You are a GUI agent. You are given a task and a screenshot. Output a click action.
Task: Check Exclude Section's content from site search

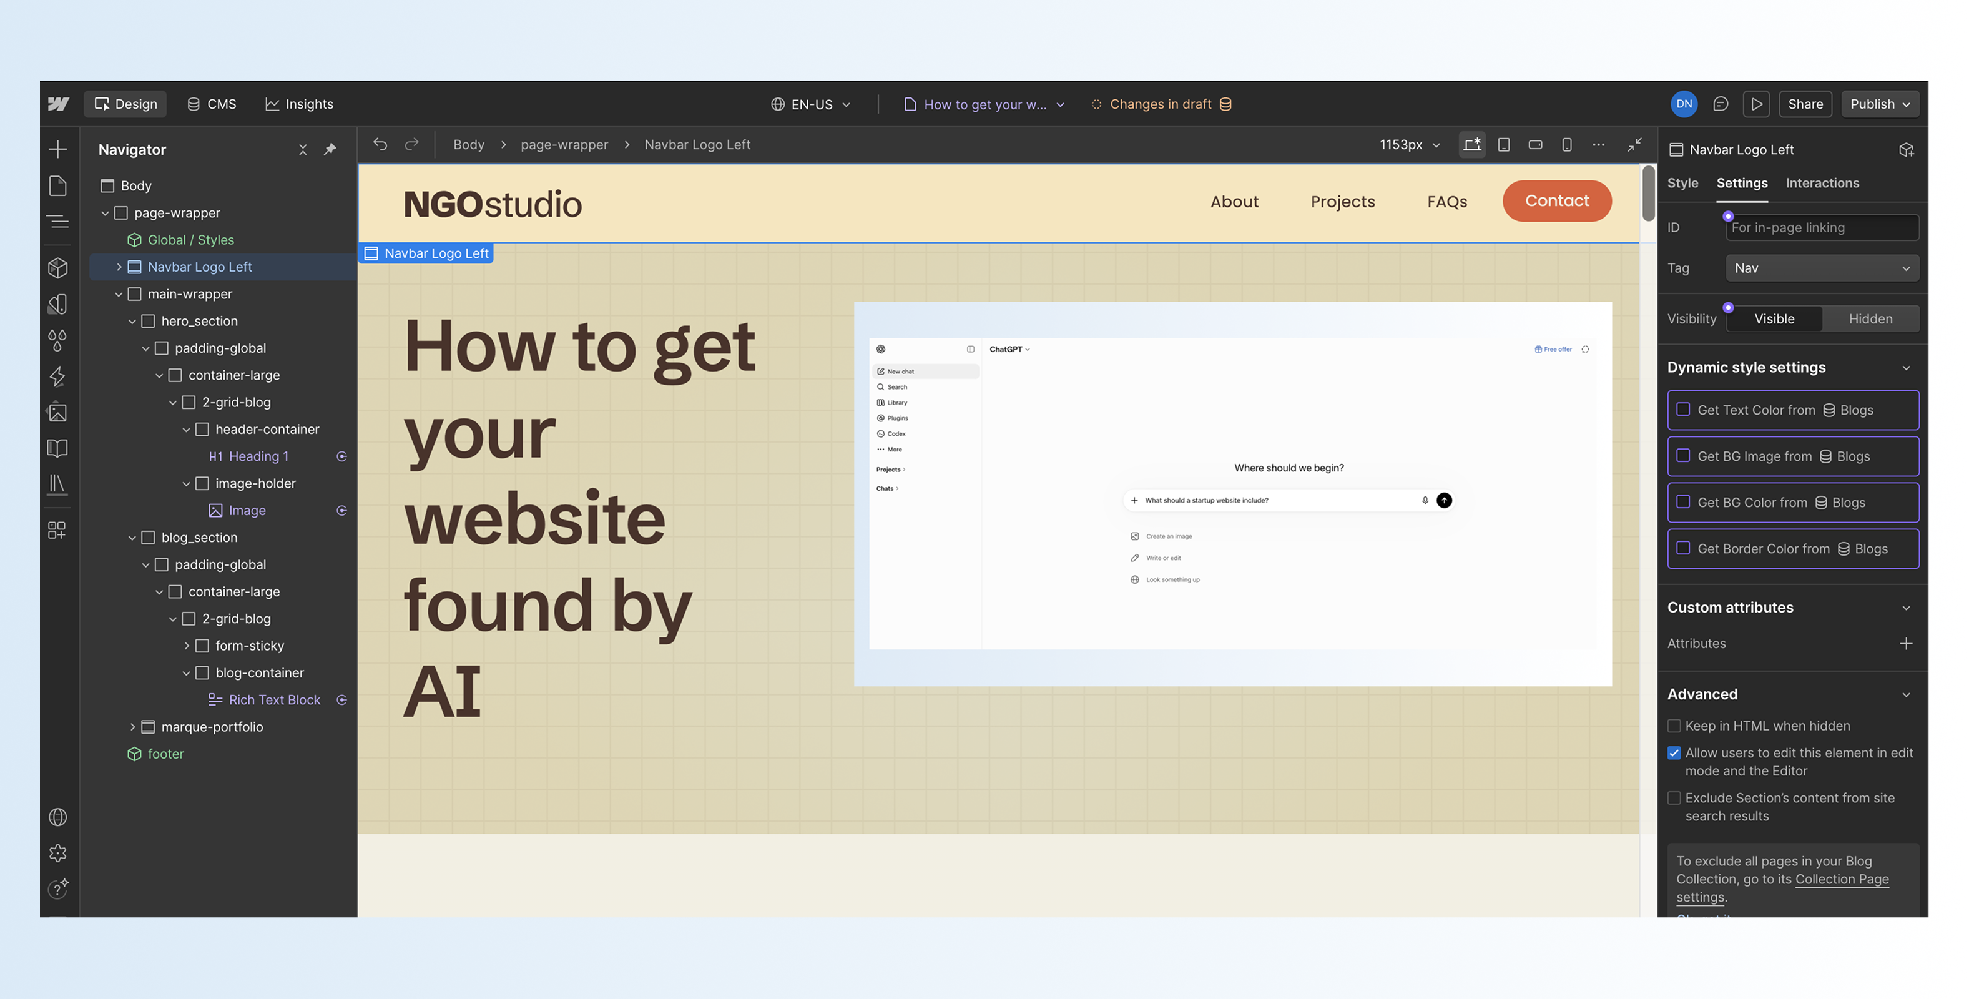[1674, 798]
